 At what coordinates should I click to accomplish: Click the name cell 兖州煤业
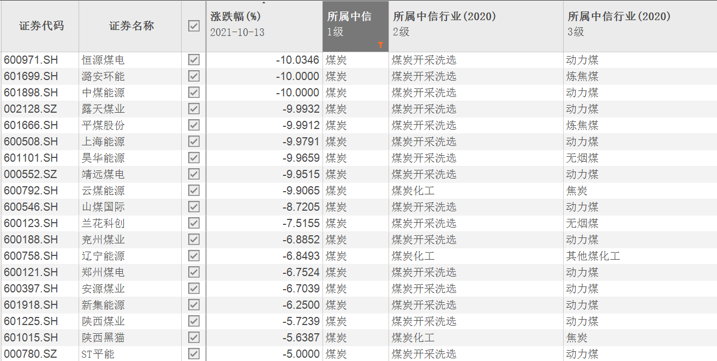point(103,240)
